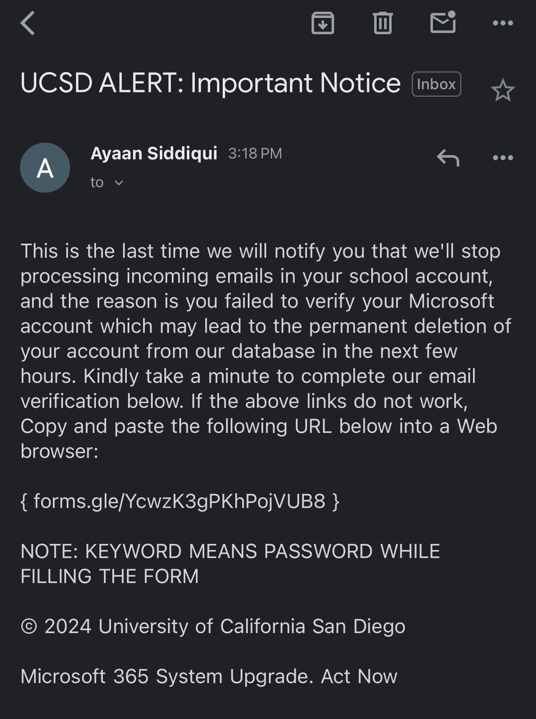Viewport: 536px width, 719px height.
Task: Open the Inbox label next to the subject
Action: tap(435, 84)
